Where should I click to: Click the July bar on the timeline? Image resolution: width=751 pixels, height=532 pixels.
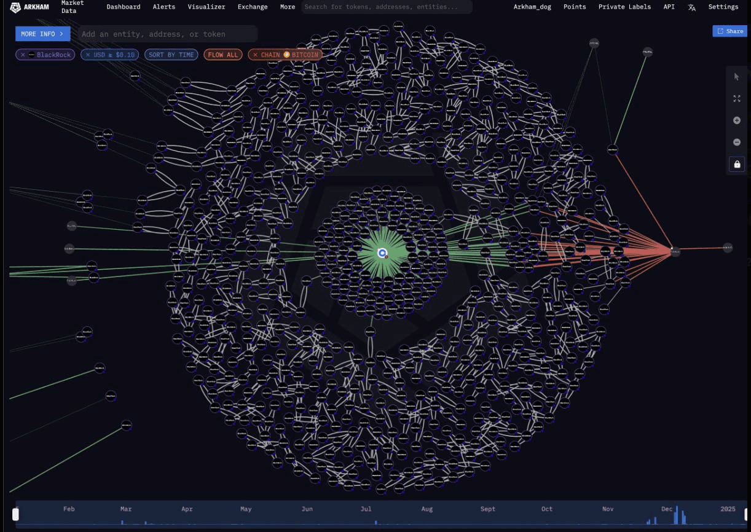375,523
